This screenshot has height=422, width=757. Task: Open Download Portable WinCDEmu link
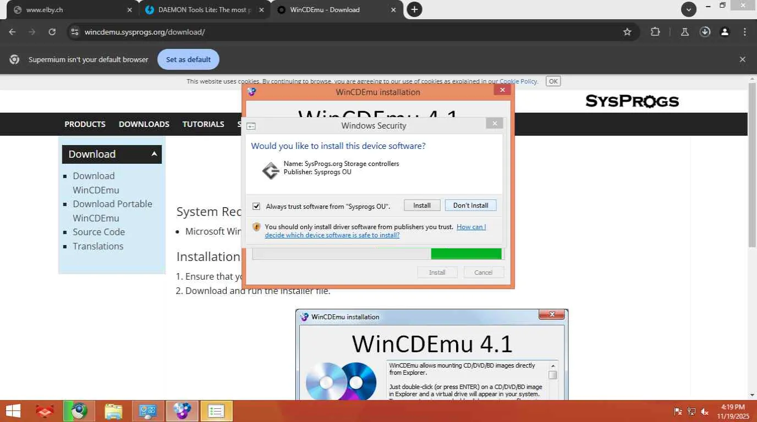point(112,211)
